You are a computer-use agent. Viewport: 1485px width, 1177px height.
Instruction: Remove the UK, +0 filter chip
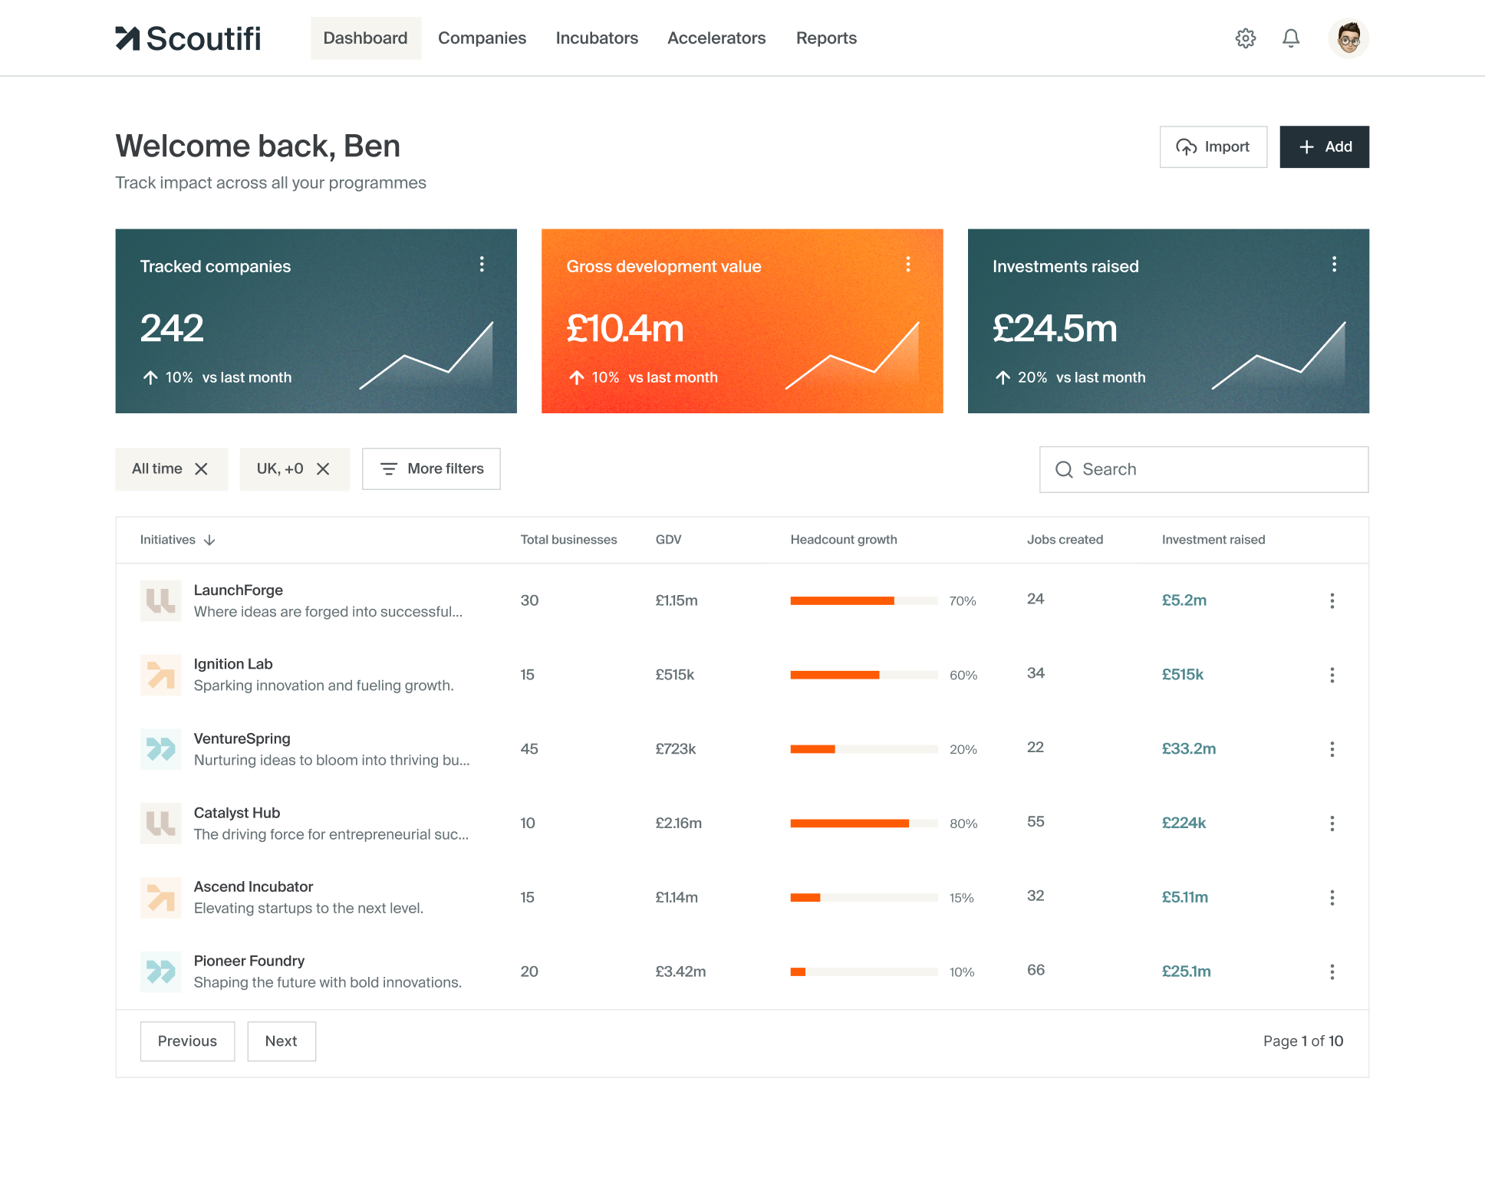(x=323, y=468)
